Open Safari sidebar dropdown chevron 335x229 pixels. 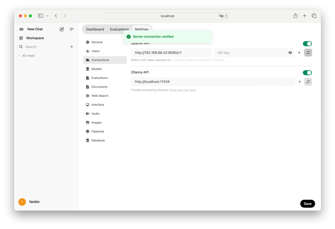pos(47,16)
